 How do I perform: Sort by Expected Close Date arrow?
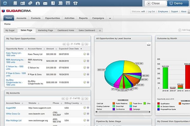tap(81, 49)
